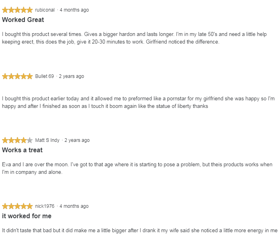Click the first star of Bullet 69's rating
This screenshot has width=280, height=241.
5,76
